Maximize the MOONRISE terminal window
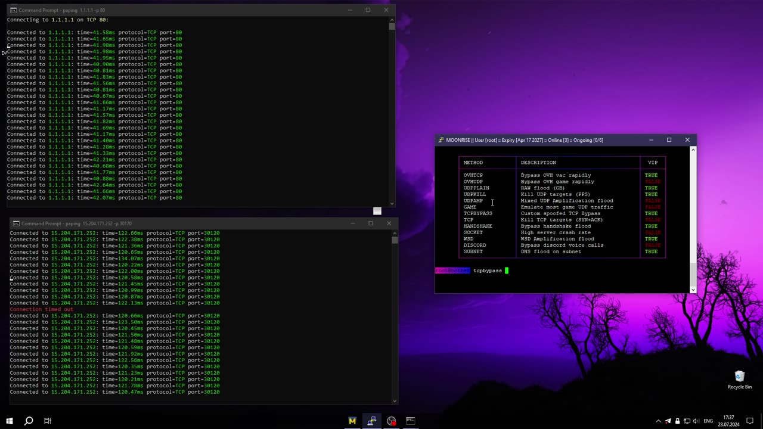This screenshot has width=763, height=429. pos(669,140)
